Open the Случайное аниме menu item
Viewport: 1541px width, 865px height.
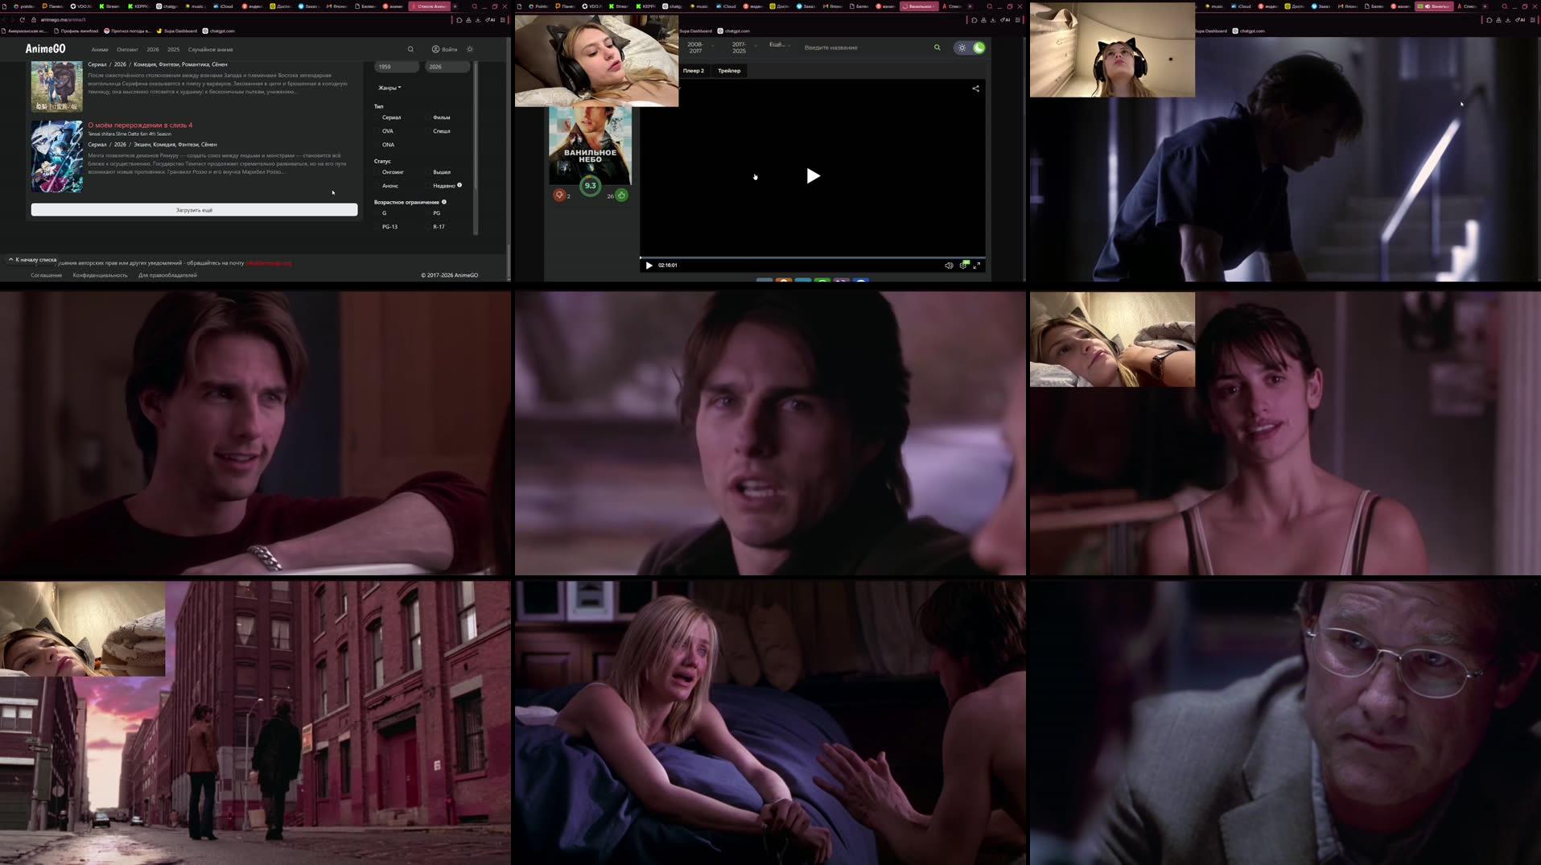210,50
